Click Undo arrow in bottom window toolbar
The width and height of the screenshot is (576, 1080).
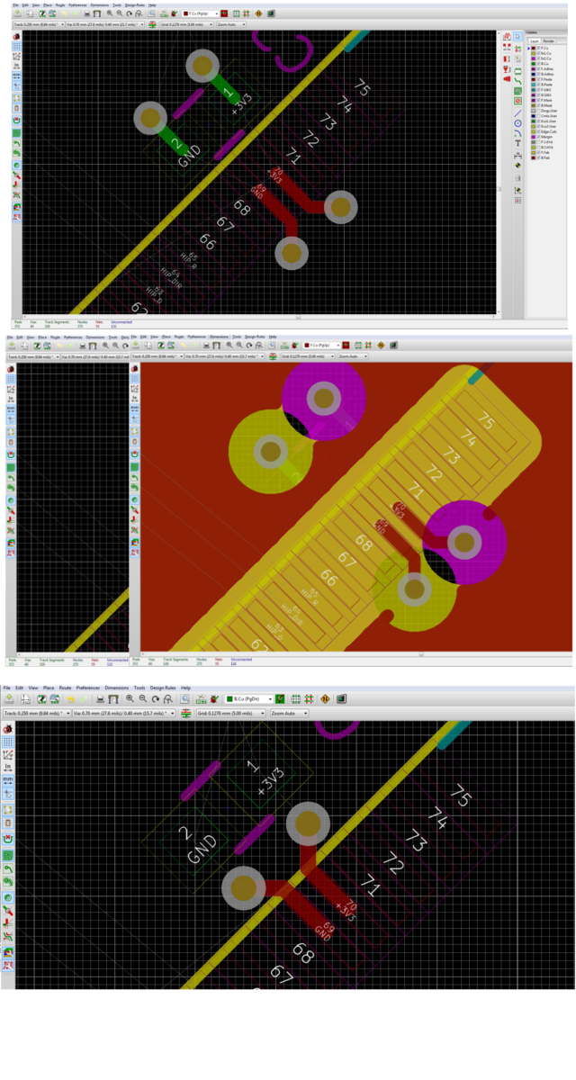tap(69, 698)
